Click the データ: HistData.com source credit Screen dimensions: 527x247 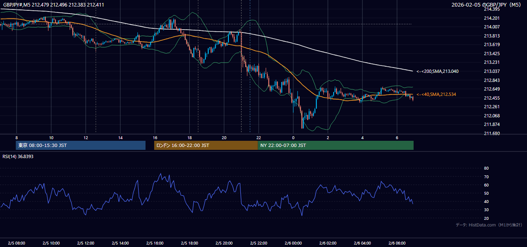tap(489, 225)
